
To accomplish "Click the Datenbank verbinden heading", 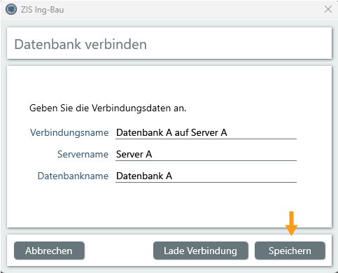I will pyautogui.click(x=80, y=44).
